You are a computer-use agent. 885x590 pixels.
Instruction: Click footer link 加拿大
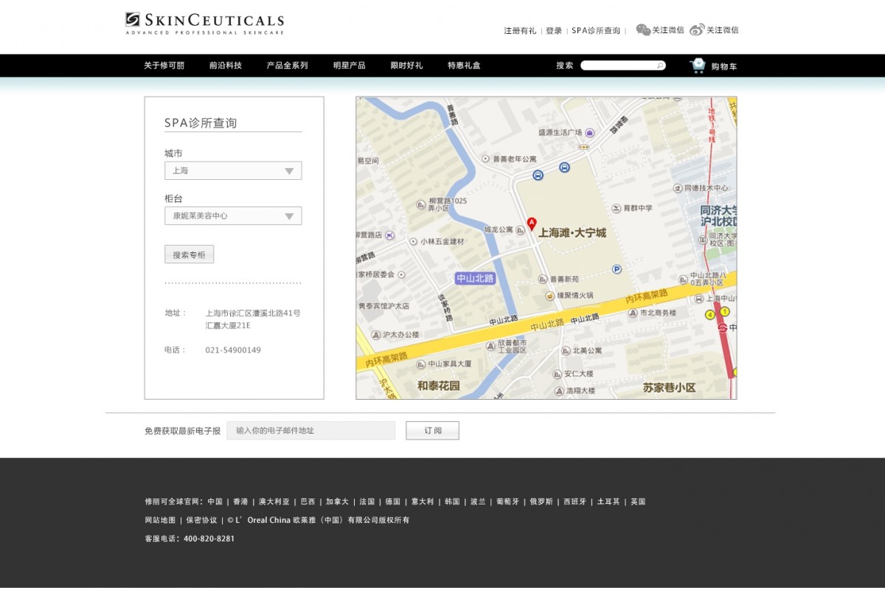click(337, 502)
